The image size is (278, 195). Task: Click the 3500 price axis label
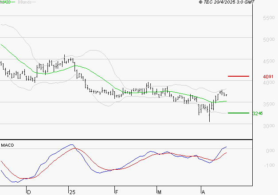[x=269, y=105]
